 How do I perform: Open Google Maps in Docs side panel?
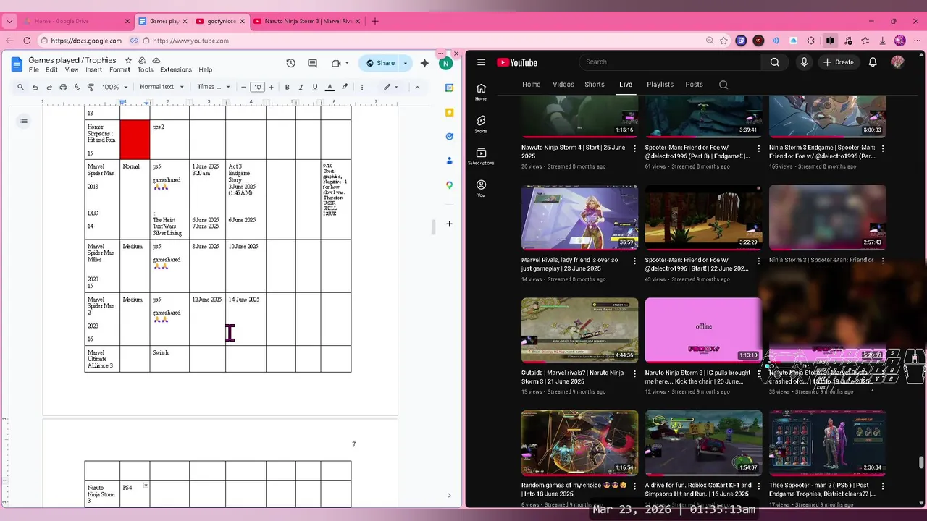point(449,185)
